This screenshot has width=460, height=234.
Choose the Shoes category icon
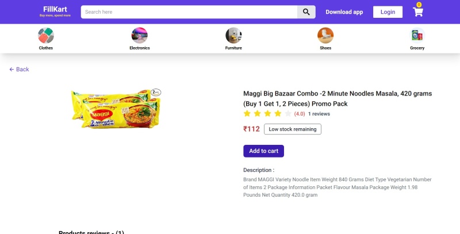[x=325, y=36]
